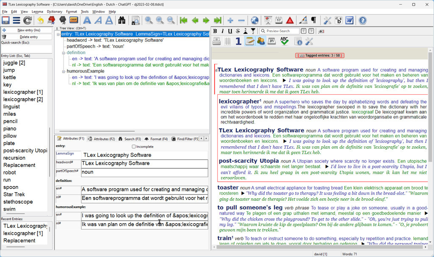
Task: Click the outlined blue letter A icon
Action: point(109,20)
